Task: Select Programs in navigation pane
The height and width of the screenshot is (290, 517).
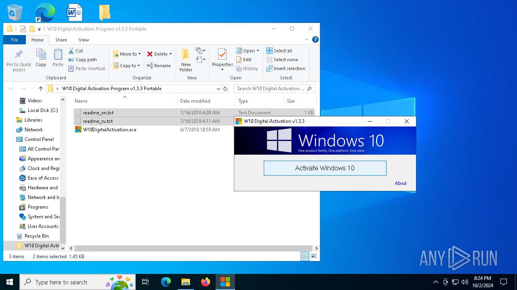Action: 38,207
